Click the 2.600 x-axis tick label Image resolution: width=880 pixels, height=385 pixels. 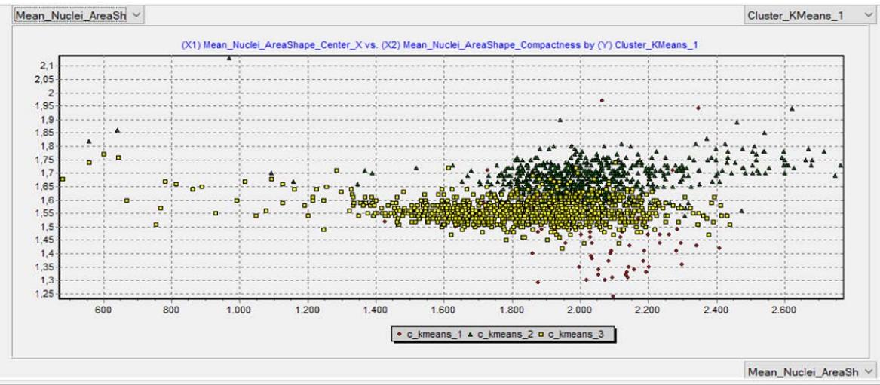pyautogui.click(x=783, y=310)
